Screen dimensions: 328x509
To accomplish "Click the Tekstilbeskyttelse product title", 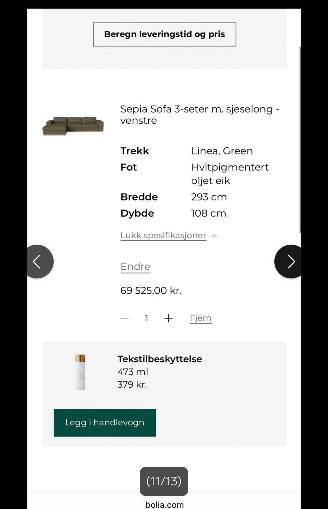I will point(160,359).
